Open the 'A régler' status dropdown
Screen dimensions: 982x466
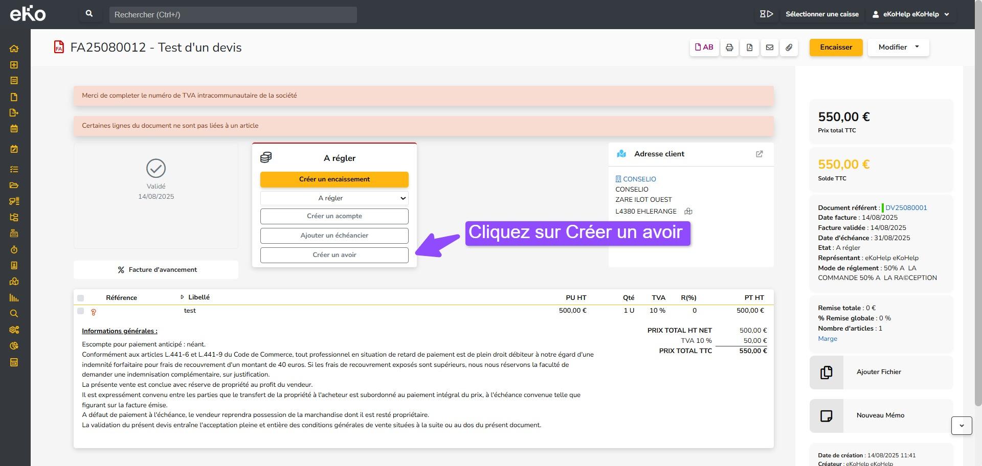(334, 198)
